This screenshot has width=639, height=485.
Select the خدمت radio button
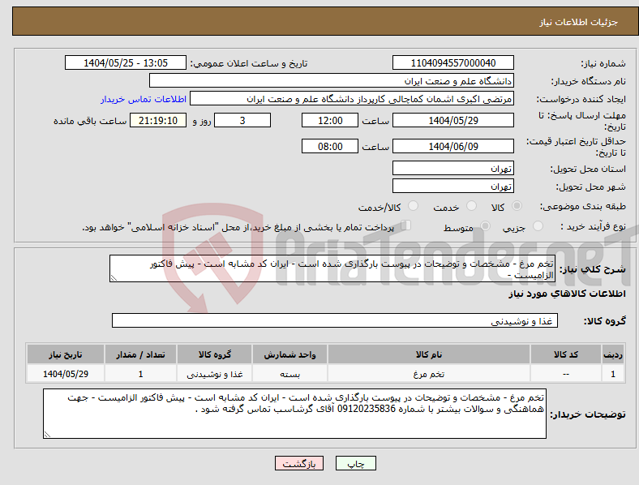point(471,206)
